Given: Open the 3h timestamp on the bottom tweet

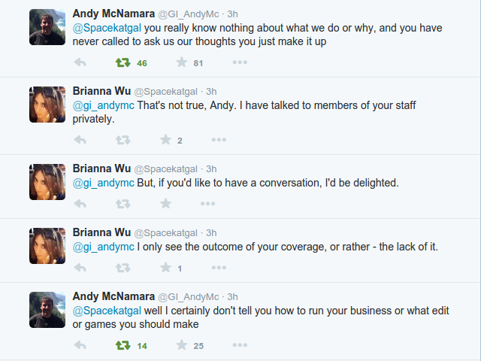Looking at the screenshot, I should [232, 297].
